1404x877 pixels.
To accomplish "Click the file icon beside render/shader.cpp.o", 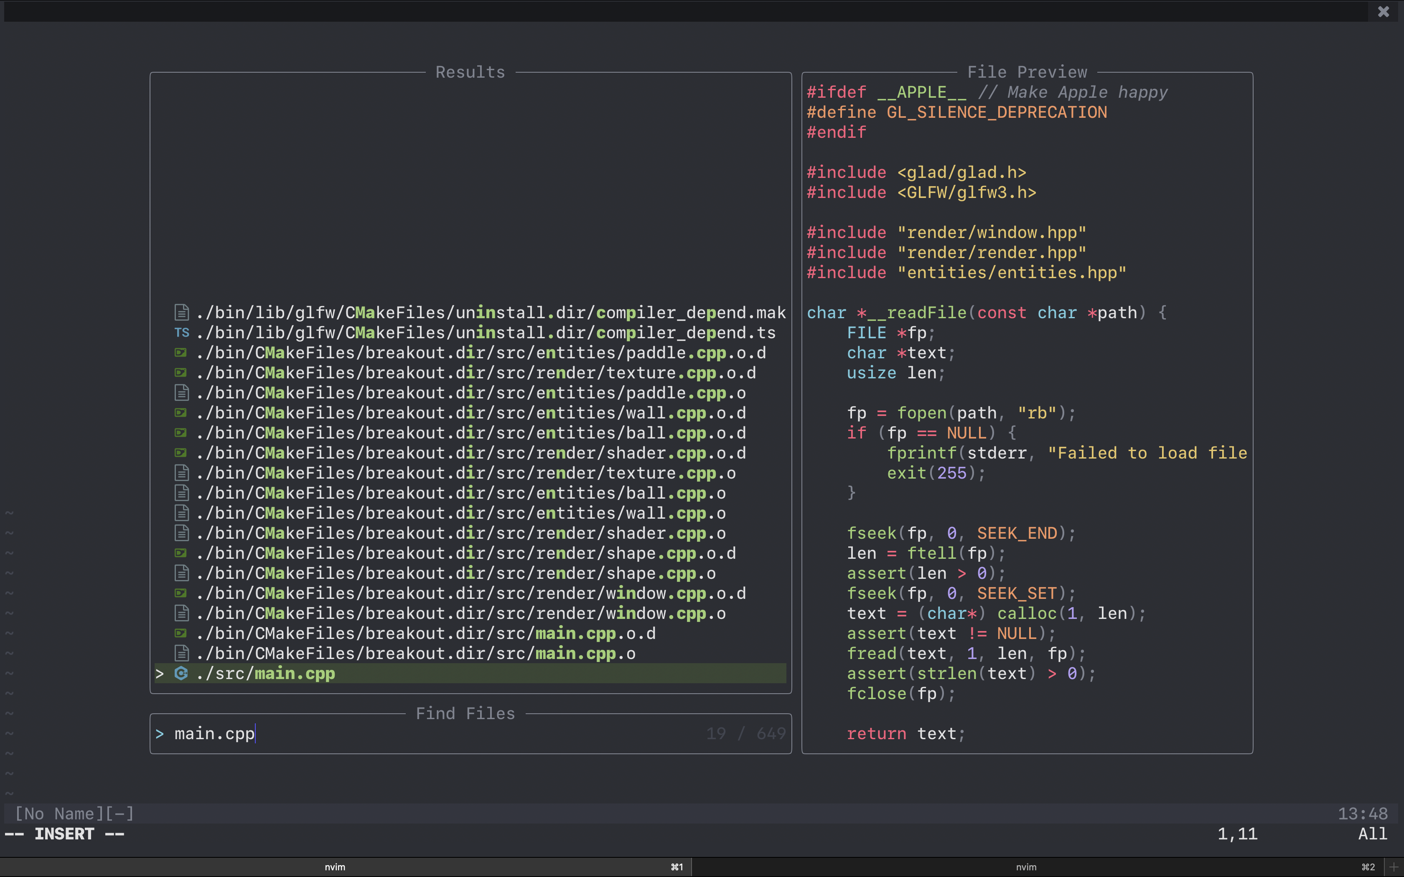I will coord(182,533).
